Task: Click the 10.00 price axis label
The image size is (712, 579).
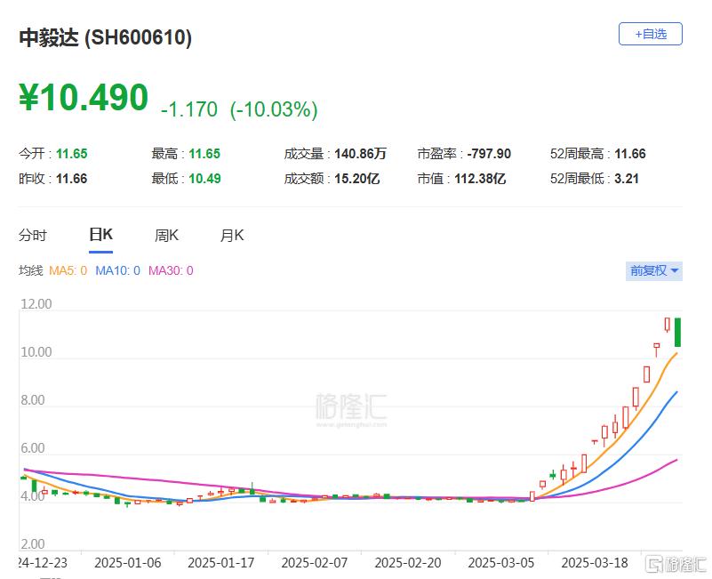Action: (x=36, y=352)
